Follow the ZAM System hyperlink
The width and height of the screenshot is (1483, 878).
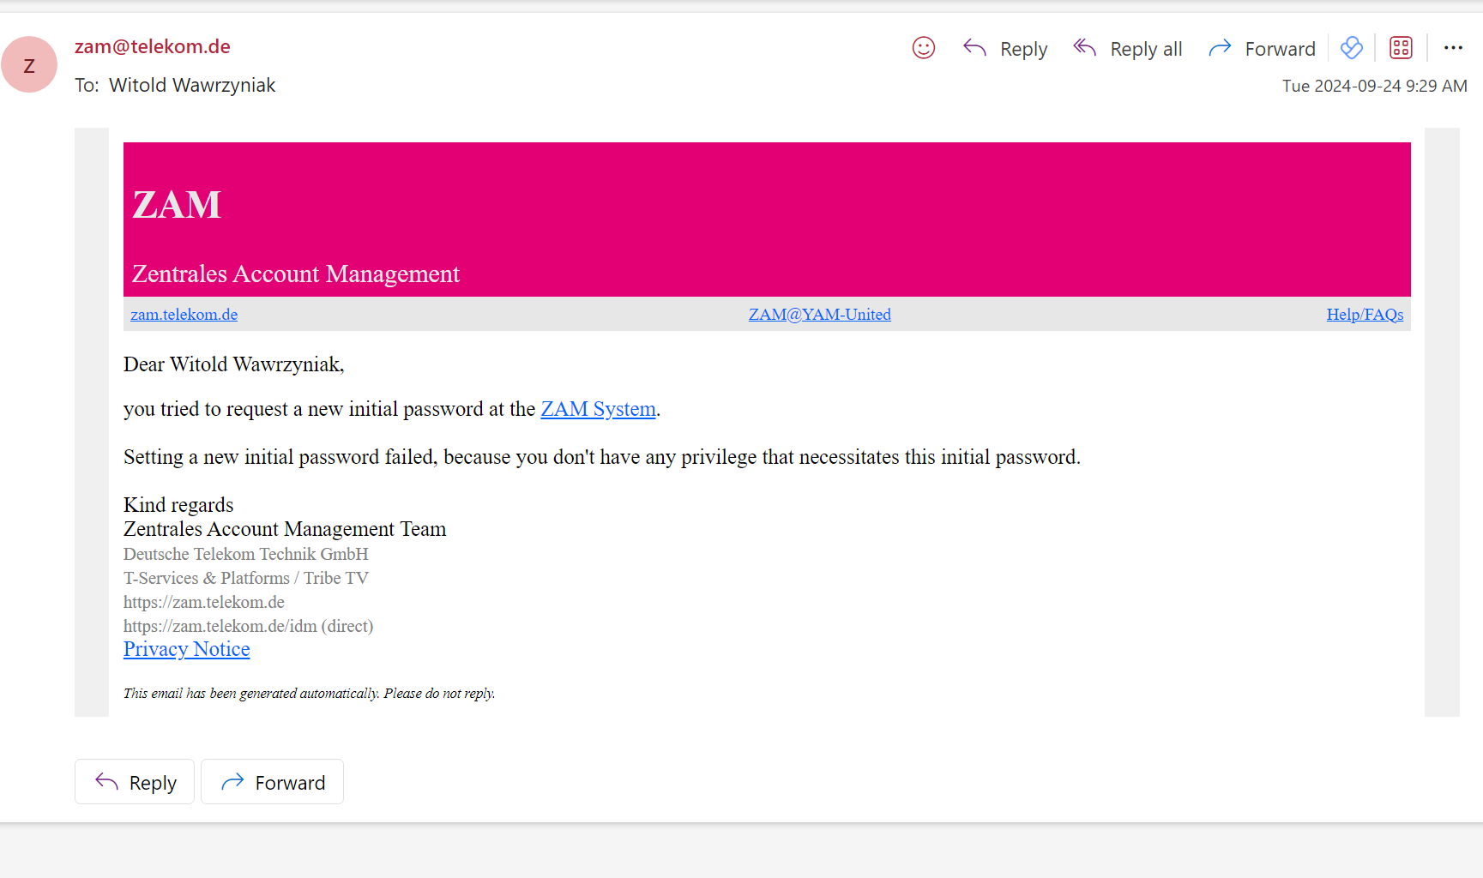coord(598,409)
